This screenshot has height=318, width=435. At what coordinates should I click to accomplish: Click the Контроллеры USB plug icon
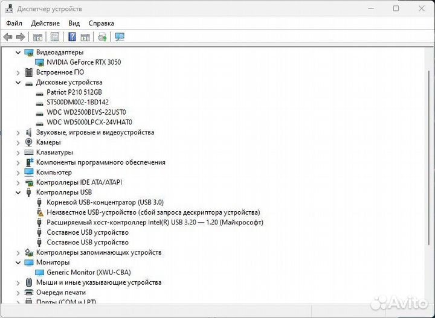(28, 192)
